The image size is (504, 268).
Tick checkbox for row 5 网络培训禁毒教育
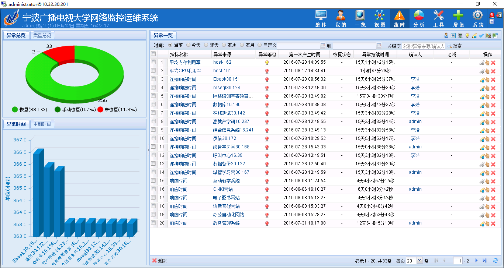[153, 96]
